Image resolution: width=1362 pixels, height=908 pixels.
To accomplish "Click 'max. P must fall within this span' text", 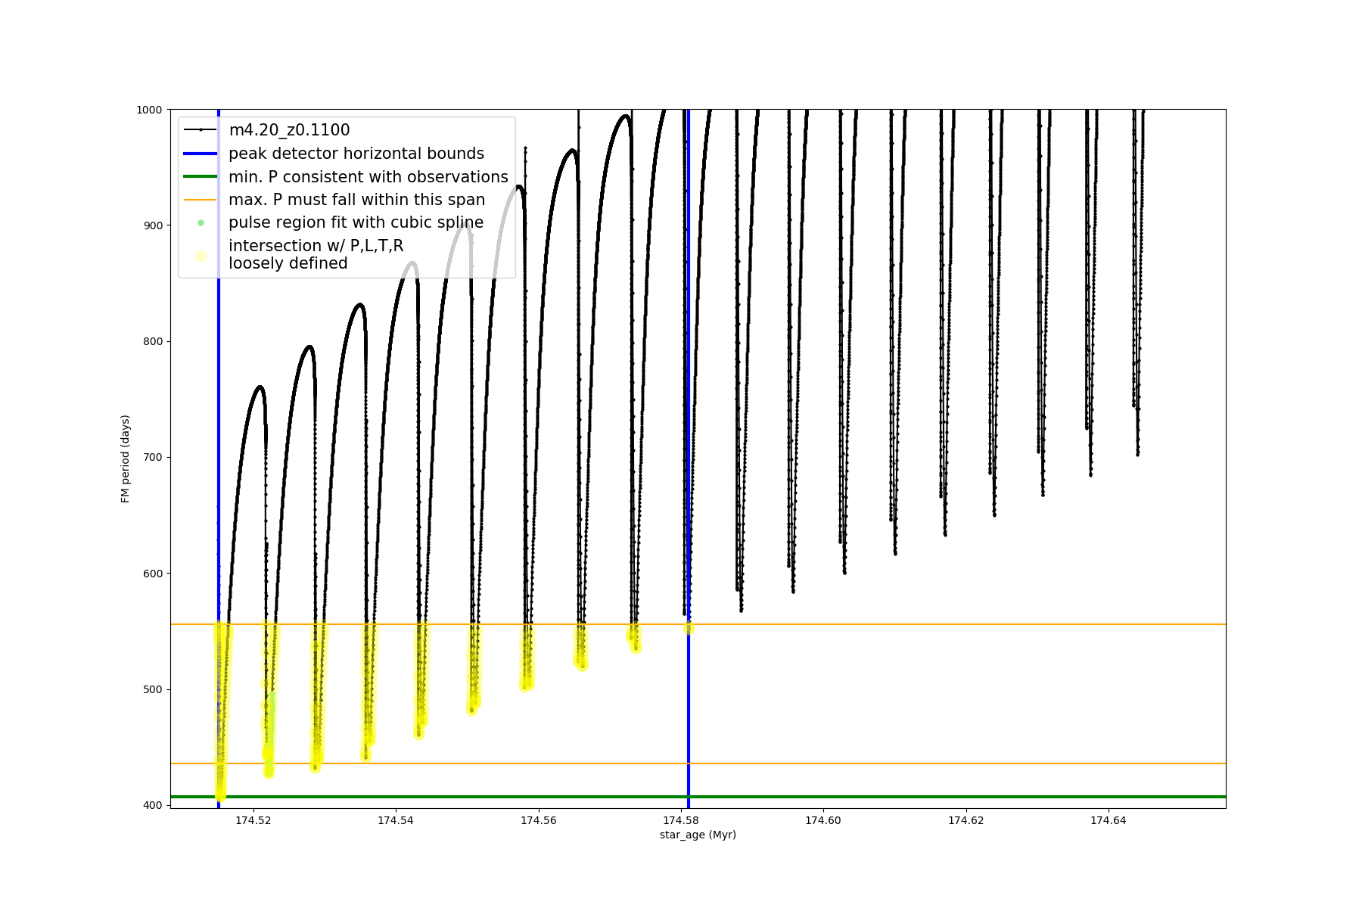I will pyautogui.click(x=356, y=200).
